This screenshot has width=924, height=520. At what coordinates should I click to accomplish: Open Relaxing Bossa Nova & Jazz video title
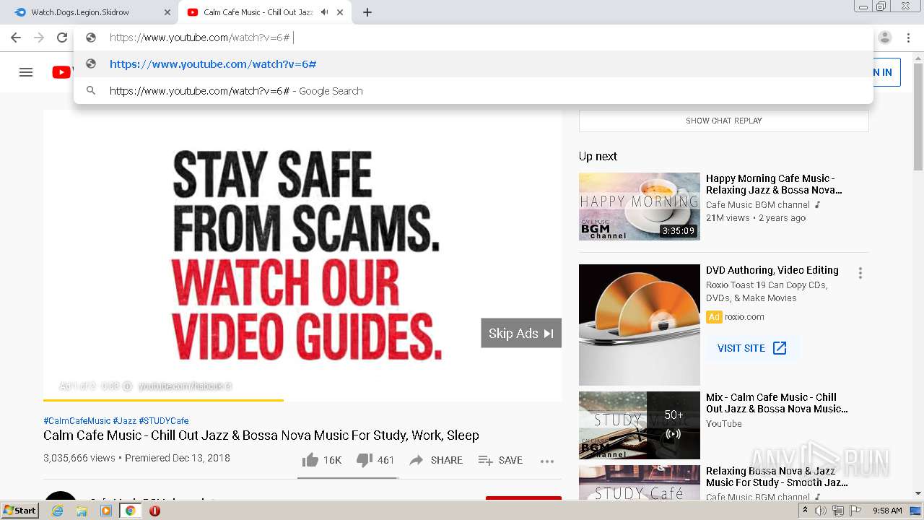tap(777, 477)
